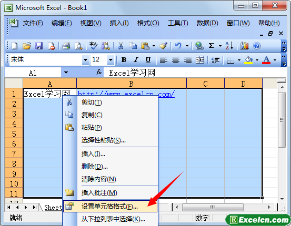Image resolution: width=291 pixels, height=226 pixels.
Task: Apply the red Font Color A
Action: tap(266, 60)
